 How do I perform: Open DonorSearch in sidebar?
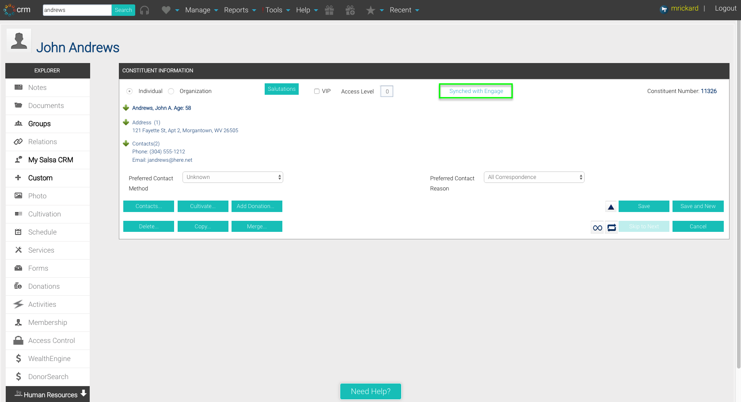48,377
